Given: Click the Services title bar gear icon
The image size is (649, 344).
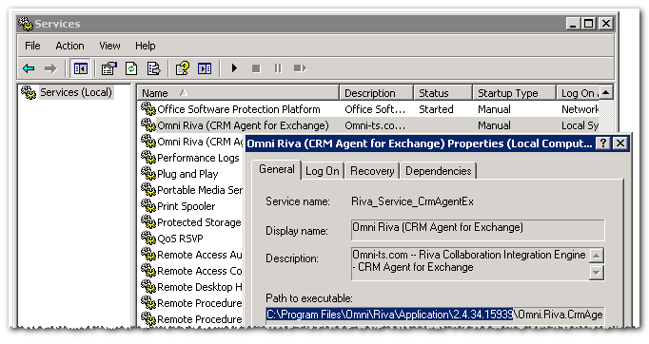Looking at the screenshot, I should [x=26, y=24].
